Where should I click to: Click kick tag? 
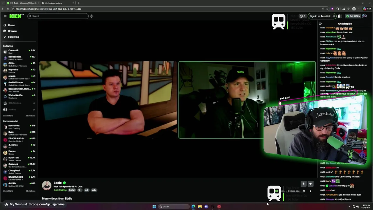[x=87, y=190]
